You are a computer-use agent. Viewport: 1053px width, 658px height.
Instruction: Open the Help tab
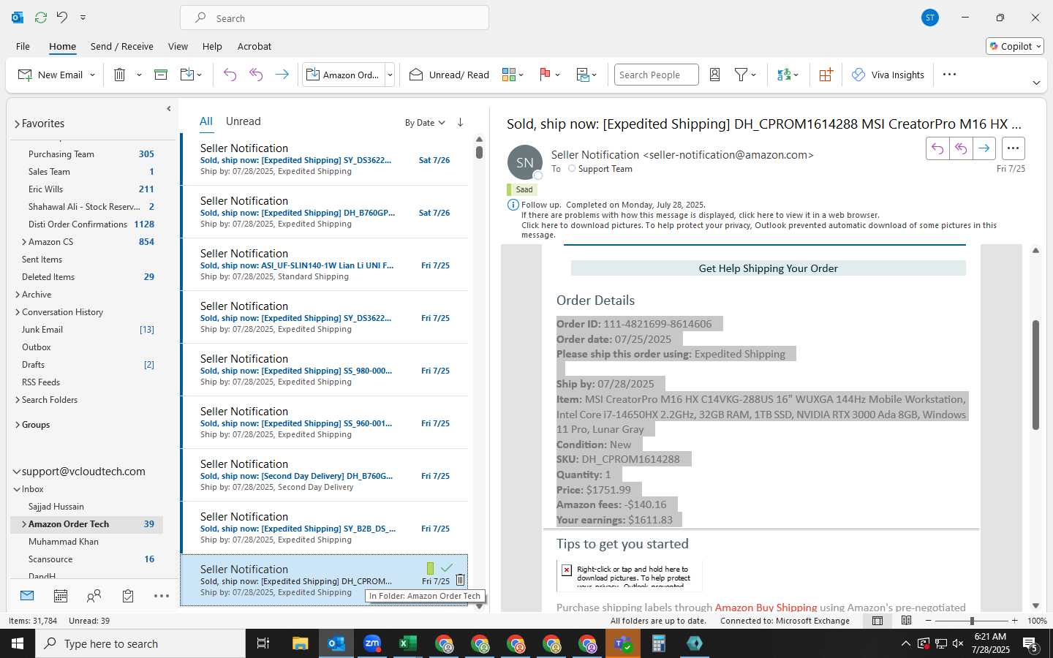click(212, 46)
